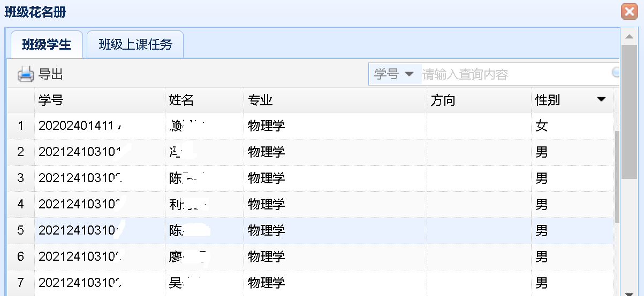Click the inner table scrollbar thumb
The width and height of the screenshot is (644, 296).
[617, 176]
